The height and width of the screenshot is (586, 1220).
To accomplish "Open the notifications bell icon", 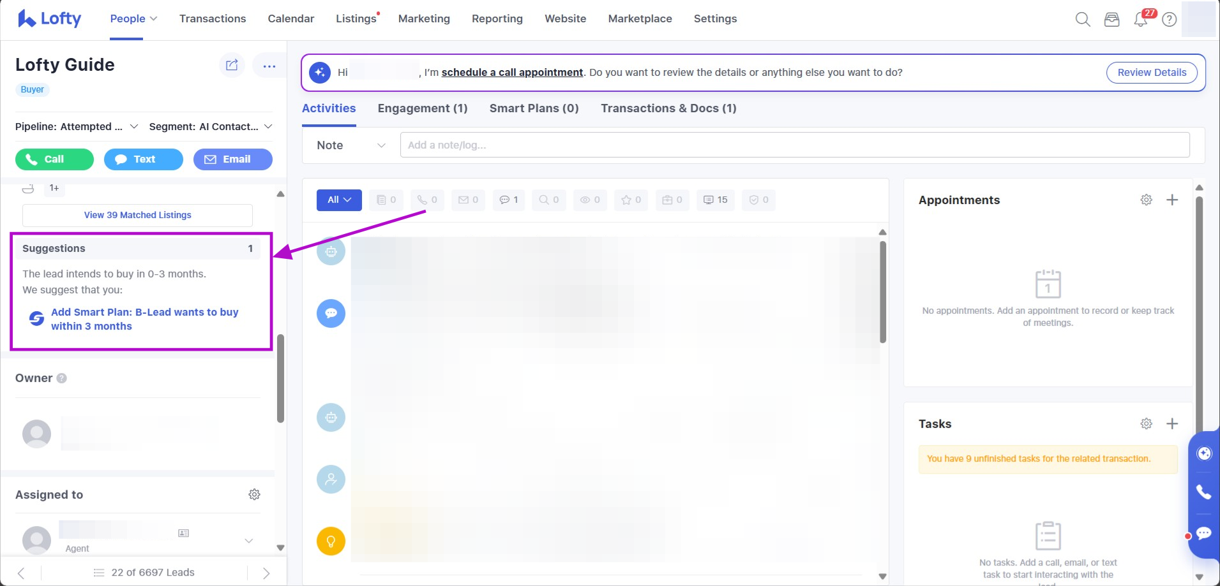I will click(x=1141, y=20).
